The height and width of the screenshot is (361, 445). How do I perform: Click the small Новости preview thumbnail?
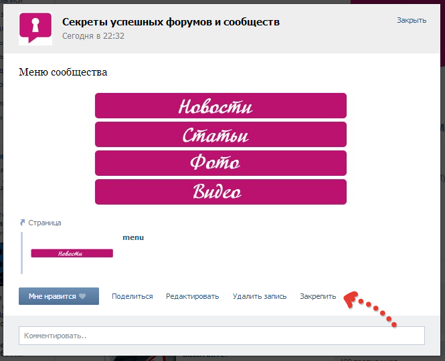coord(72,253)
